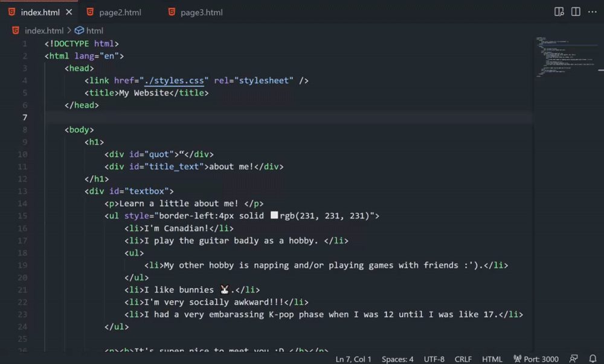604x364 pixels.
Task: Click the 'stylesheet' rel value
Action: pos(264,81)
